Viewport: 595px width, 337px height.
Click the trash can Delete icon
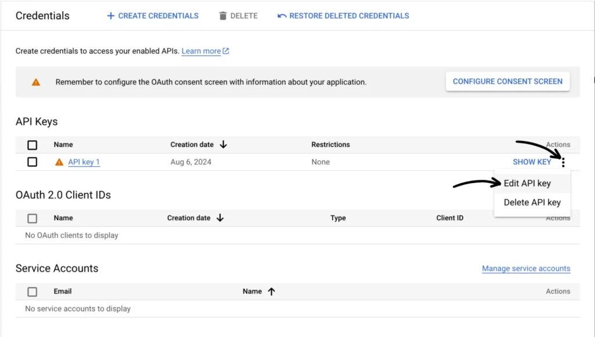pos(223,16)
